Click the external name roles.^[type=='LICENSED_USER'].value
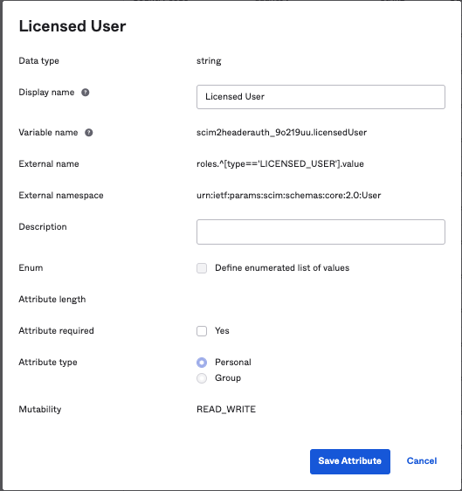The height and width of the screenshot is (491, 462). (x=280, y=163)
